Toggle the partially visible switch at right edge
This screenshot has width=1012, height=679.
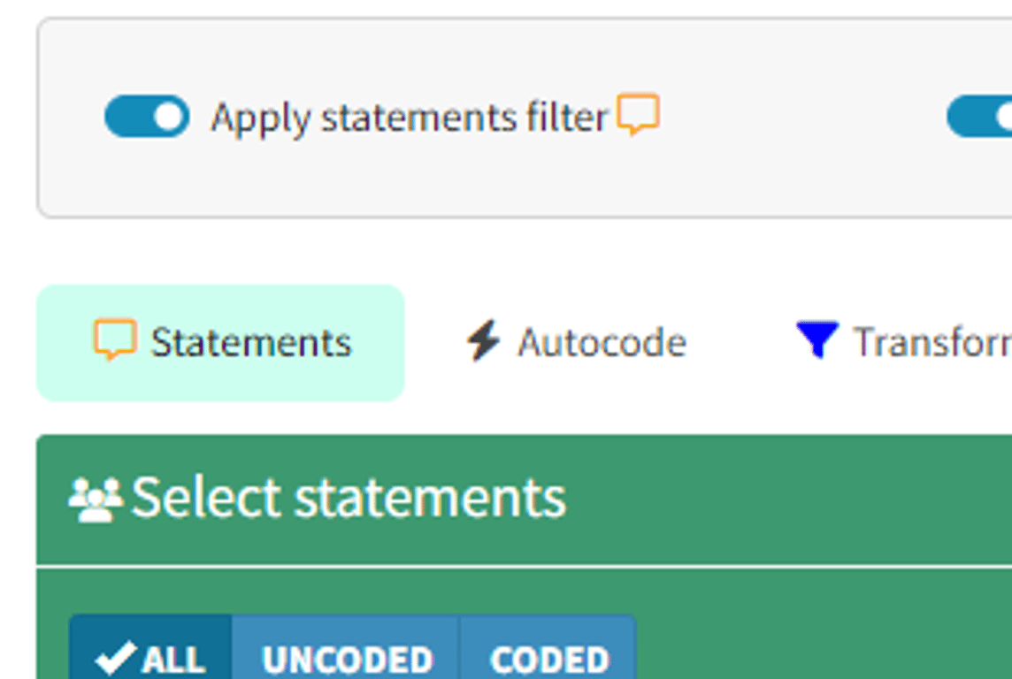980,117
